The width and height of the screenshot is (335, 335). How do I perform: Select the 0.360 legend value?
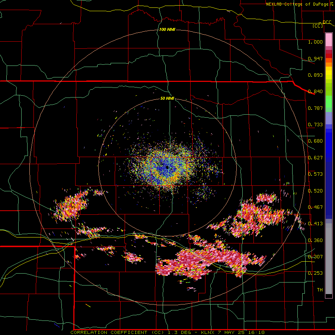point(315,240)
